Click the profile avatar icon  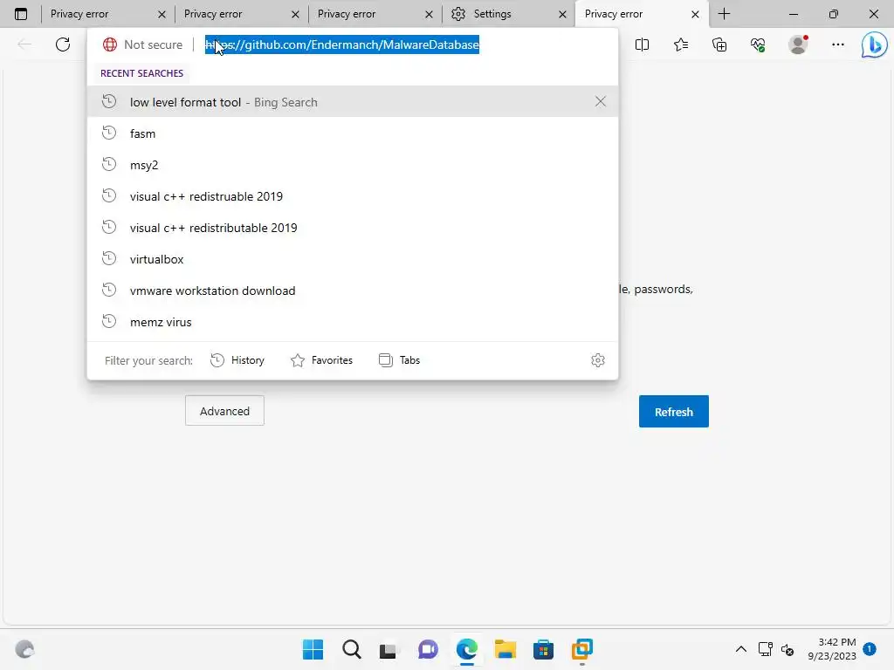[798, 44]
